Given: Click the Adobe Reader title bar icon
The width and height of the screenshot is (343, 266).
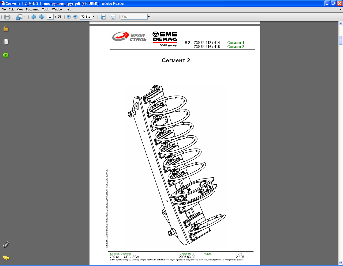Looking at the screenshot, I should [3, 3].
